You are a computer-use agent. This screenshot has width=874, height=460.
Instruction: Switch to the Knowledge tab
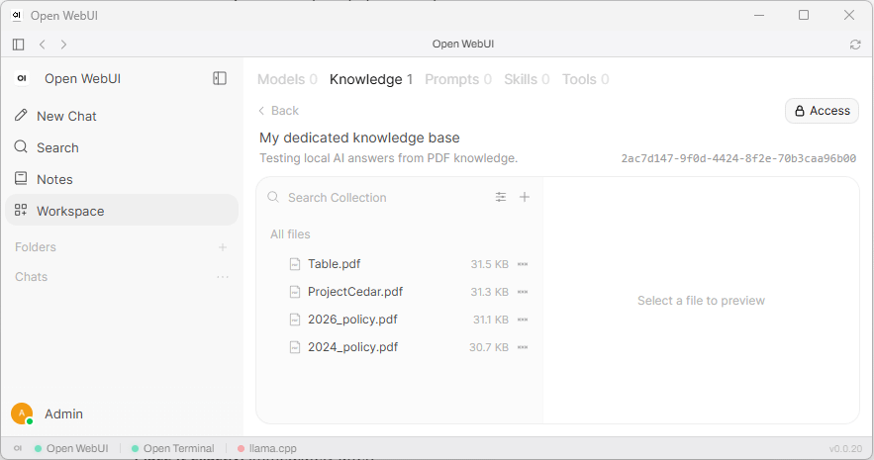[x=371, y=80]
